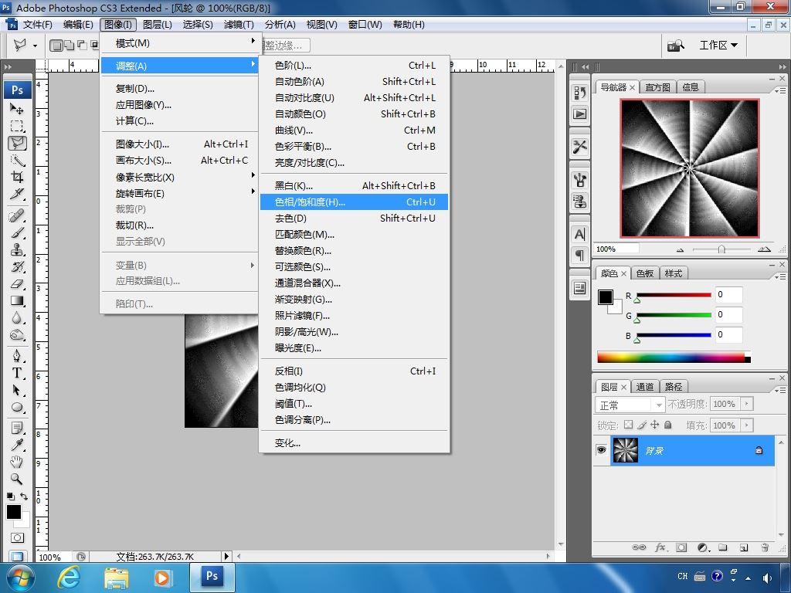Select the Clone Stamp tool

17,250
